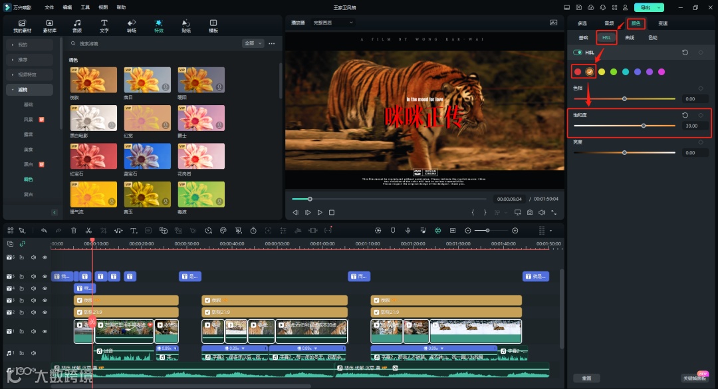Screen dimensions: 718x389
Task: Play the preview video
Action: tap(320, 213)
